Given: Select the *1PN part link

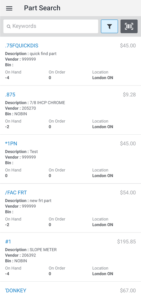Looking at the screenshot, I should (11, 143).
